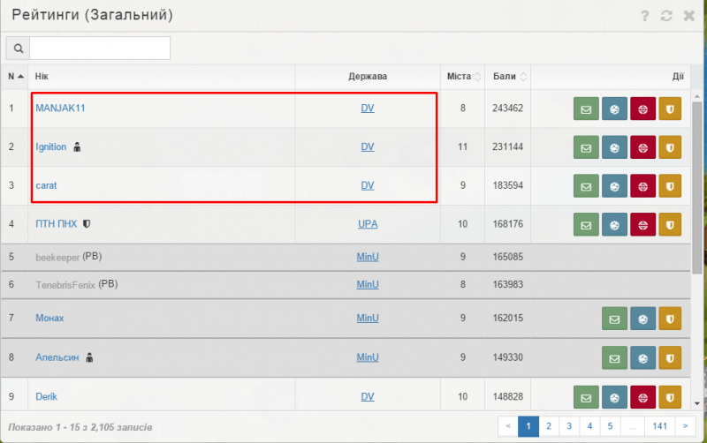Viewport: 707px width, 443px height.
Task: Click the nickname search input field
Action: tap(100, 48)
